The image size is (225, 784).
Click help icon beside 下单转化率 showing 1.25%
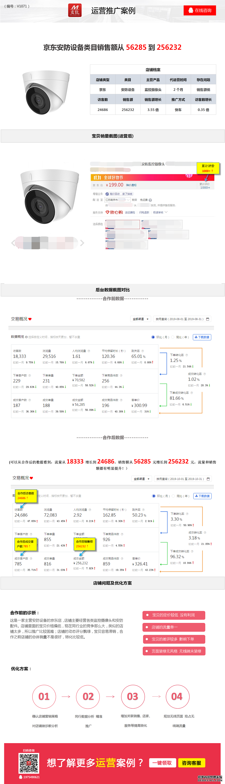[x=186, y=355]
